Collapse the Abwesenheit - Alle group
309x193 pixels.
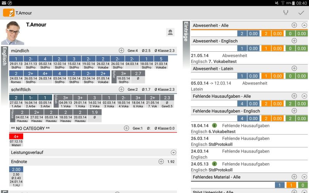[x=304, y=25]
